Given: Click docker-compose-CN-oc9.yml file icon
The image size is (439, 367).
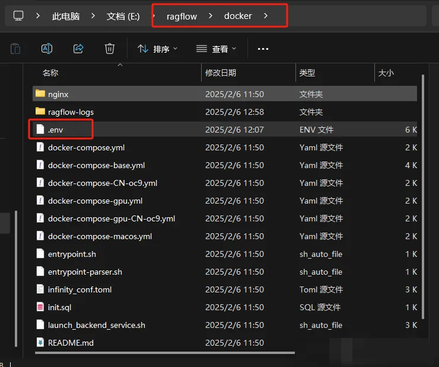Looking at the screenshot, I should tap(40, 182).
